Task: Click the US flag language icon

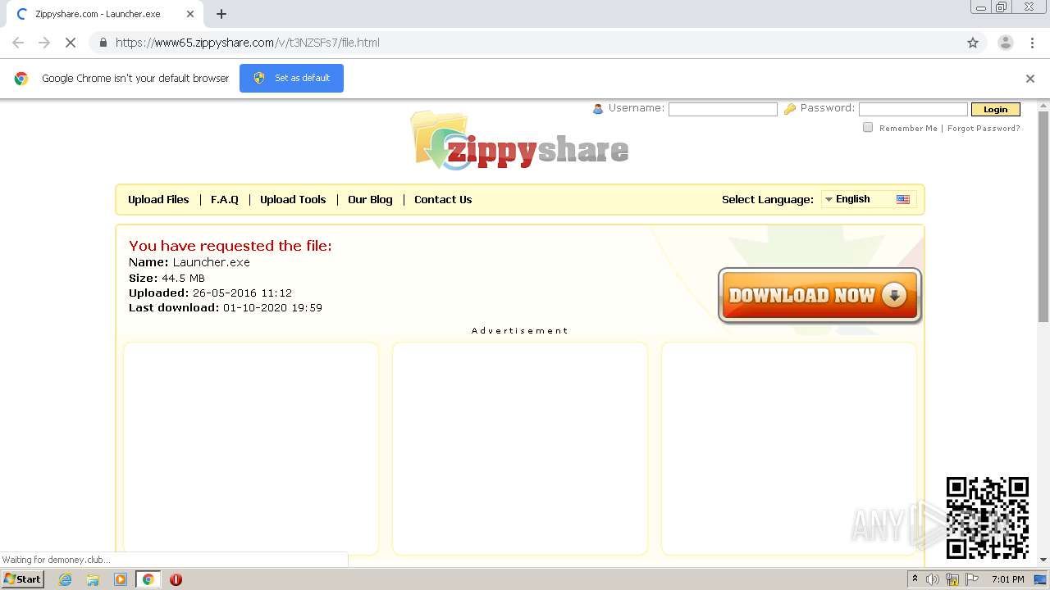Action: pos(903,199)
